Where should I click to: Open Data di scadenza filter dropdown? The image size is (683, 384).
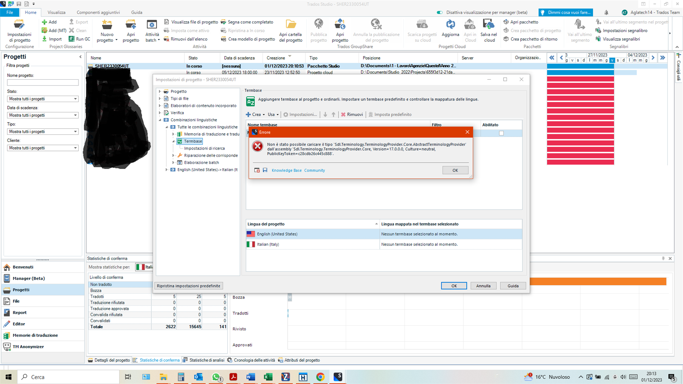(42, 115)
